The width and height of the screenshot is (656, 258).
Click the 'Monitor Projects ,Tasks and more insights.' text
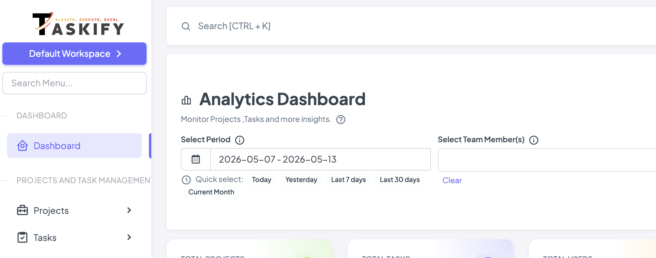pos(256,119)
